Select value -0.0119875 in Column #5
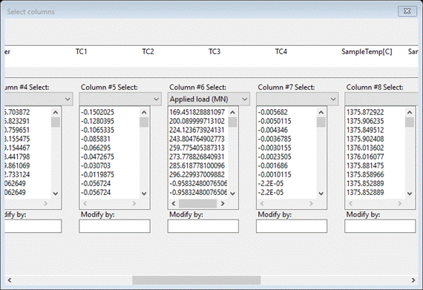Viewport: 423px width, 290px height. point(98,174)
